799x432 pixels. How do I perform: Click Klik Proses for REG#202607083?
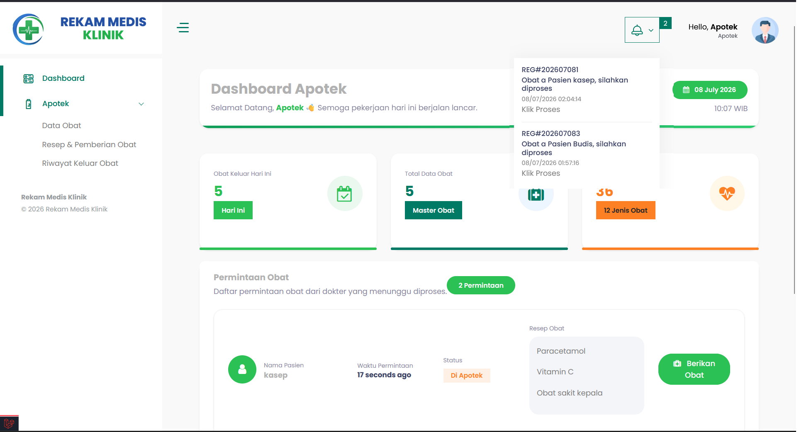(541, 173)
